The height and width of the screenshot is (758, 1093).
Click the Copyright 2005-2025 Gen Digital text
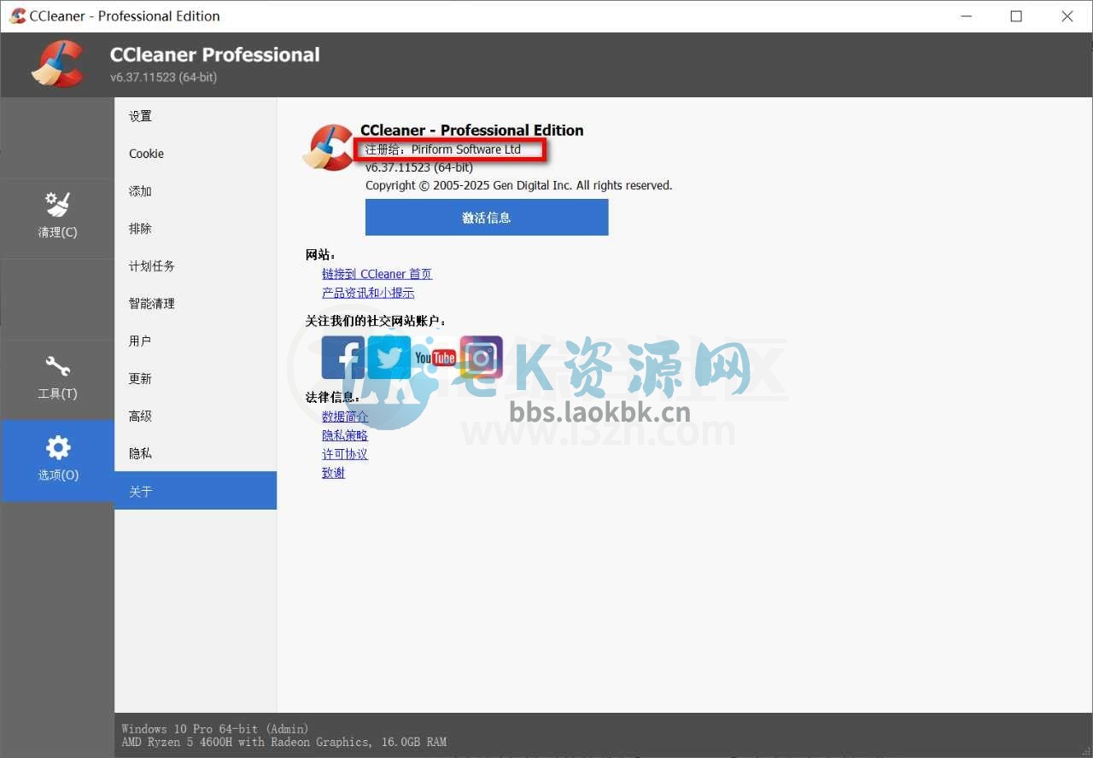519,185
